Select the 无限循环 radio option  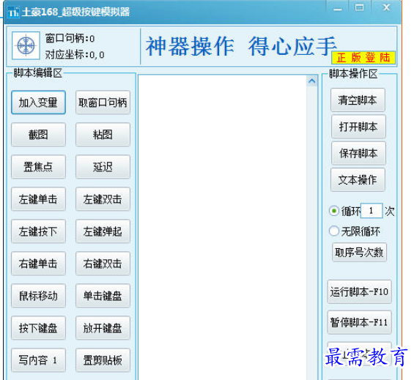tap(334, 231)
